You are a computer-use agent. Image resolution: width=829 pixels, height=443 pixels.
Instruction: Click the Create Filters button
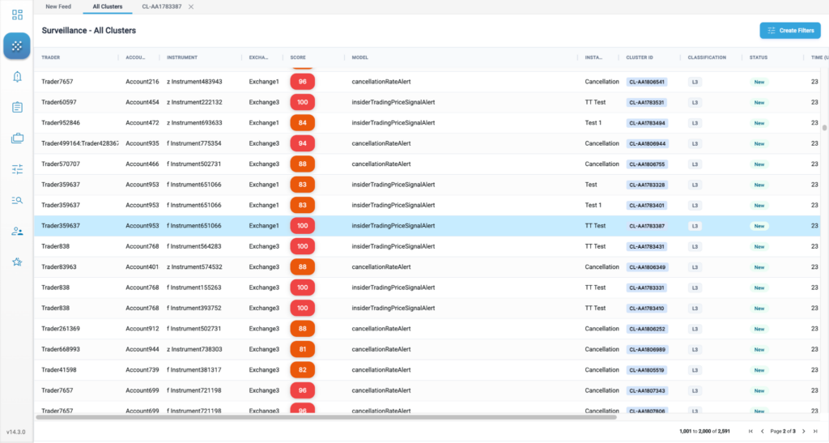tap(790, 31)
